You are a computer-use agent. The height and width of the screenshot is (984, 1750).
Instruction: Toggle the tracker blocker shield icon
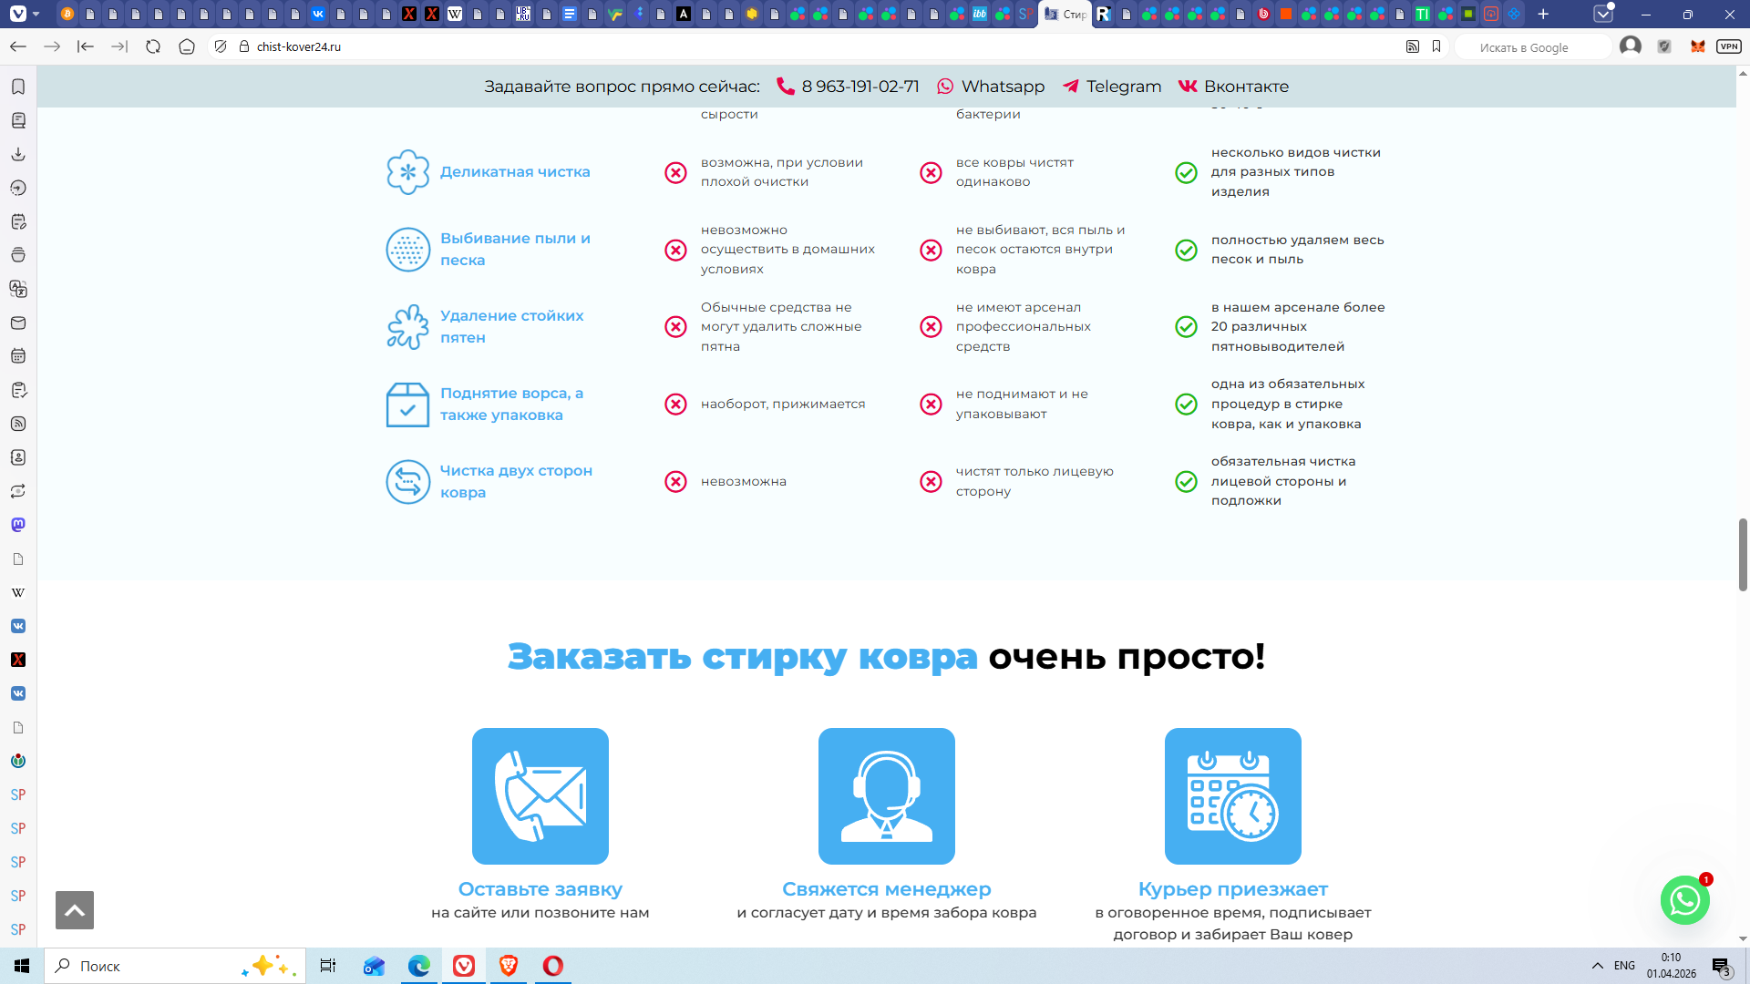click(221, 46)
